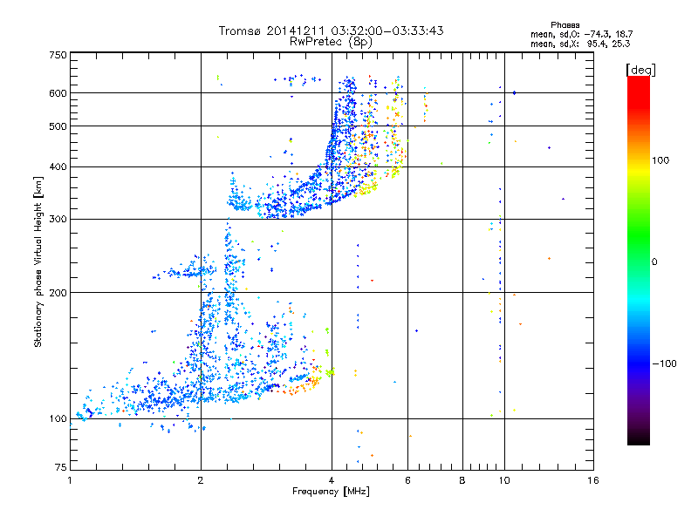Click the x-axis label '8'
Screen dimensions: 698x523
pyautogui.click(x=462, y=480)
